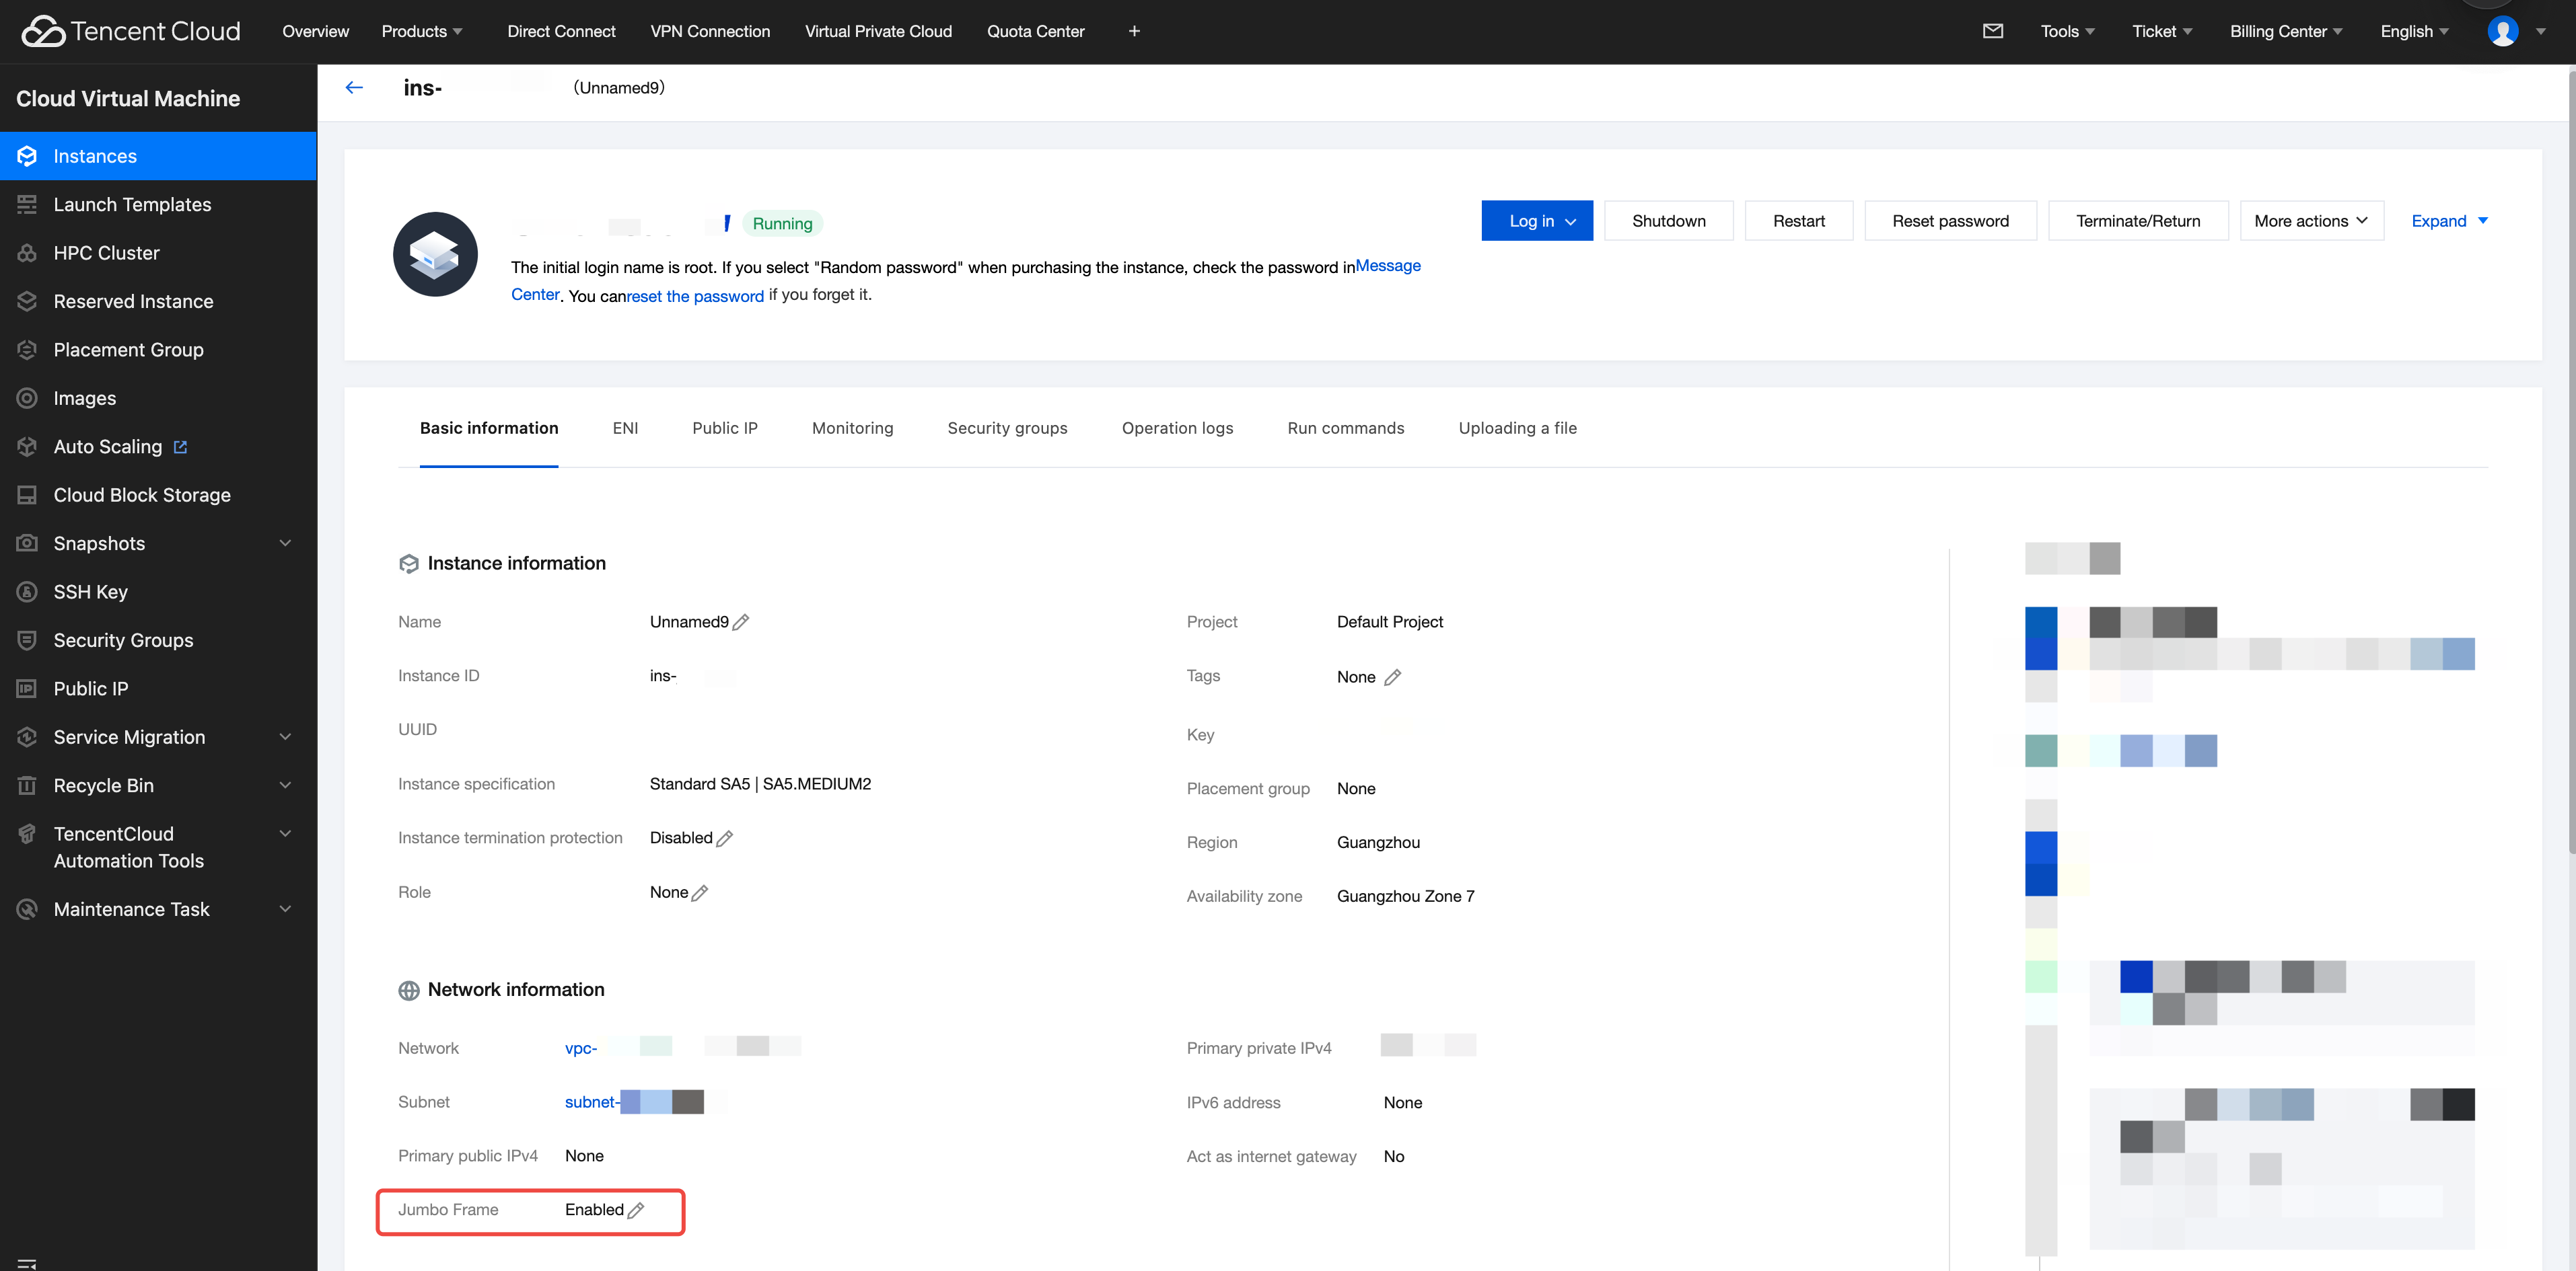
Task: Expand the Recycle Bin sidebar section
Action: [x=285, y=785]
